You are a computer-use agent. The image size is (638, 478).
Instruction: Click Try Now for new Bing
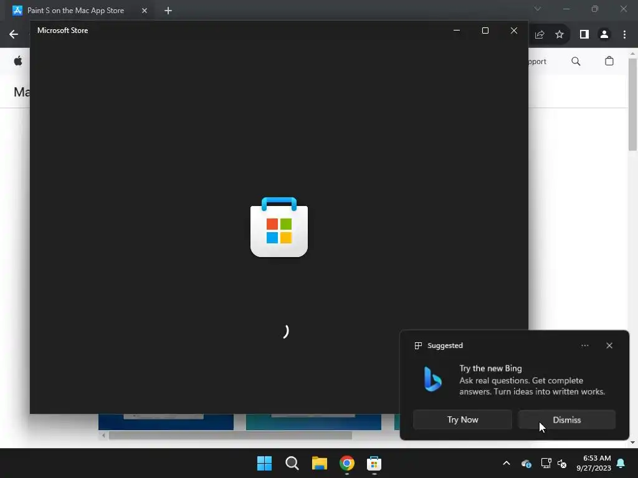click(x=462, y=419)
